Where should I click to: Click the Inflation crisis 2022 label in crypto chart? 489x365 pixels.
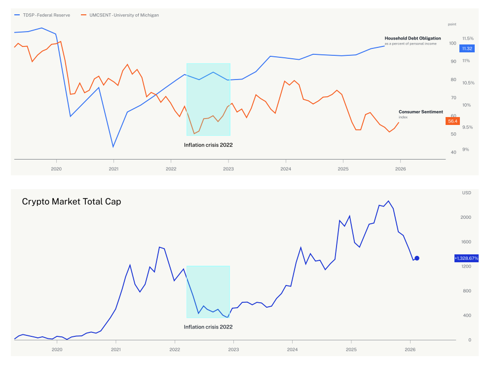[x=208, y=327]
